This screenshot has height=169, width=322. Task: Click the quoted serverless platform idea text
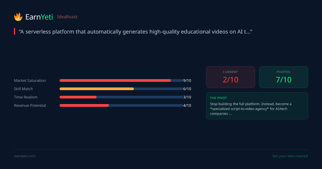point(136,32)
